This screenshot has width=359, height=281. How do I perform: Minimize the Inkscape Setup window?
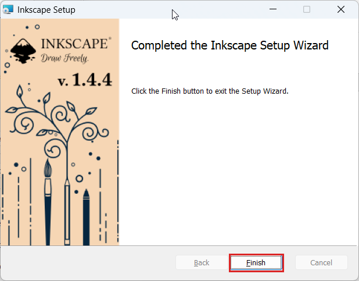click(x=273, y=10)
